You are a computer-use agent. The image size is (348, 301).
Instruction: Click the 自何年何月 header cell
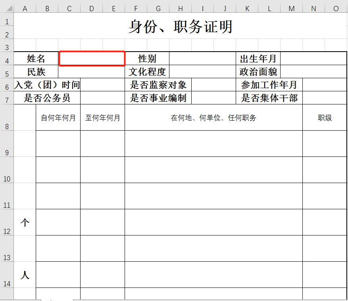(58, 118)
